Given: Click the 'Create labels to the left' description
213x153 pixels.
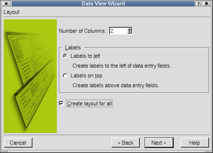Looking at the screenshot, I should pos(122,66).
